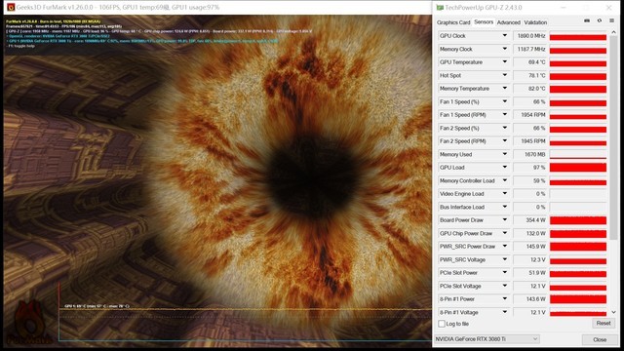Click the 132.0 W GPU Chip Power value
Viewport: 624px width, 351px height.
click(535, 233)
